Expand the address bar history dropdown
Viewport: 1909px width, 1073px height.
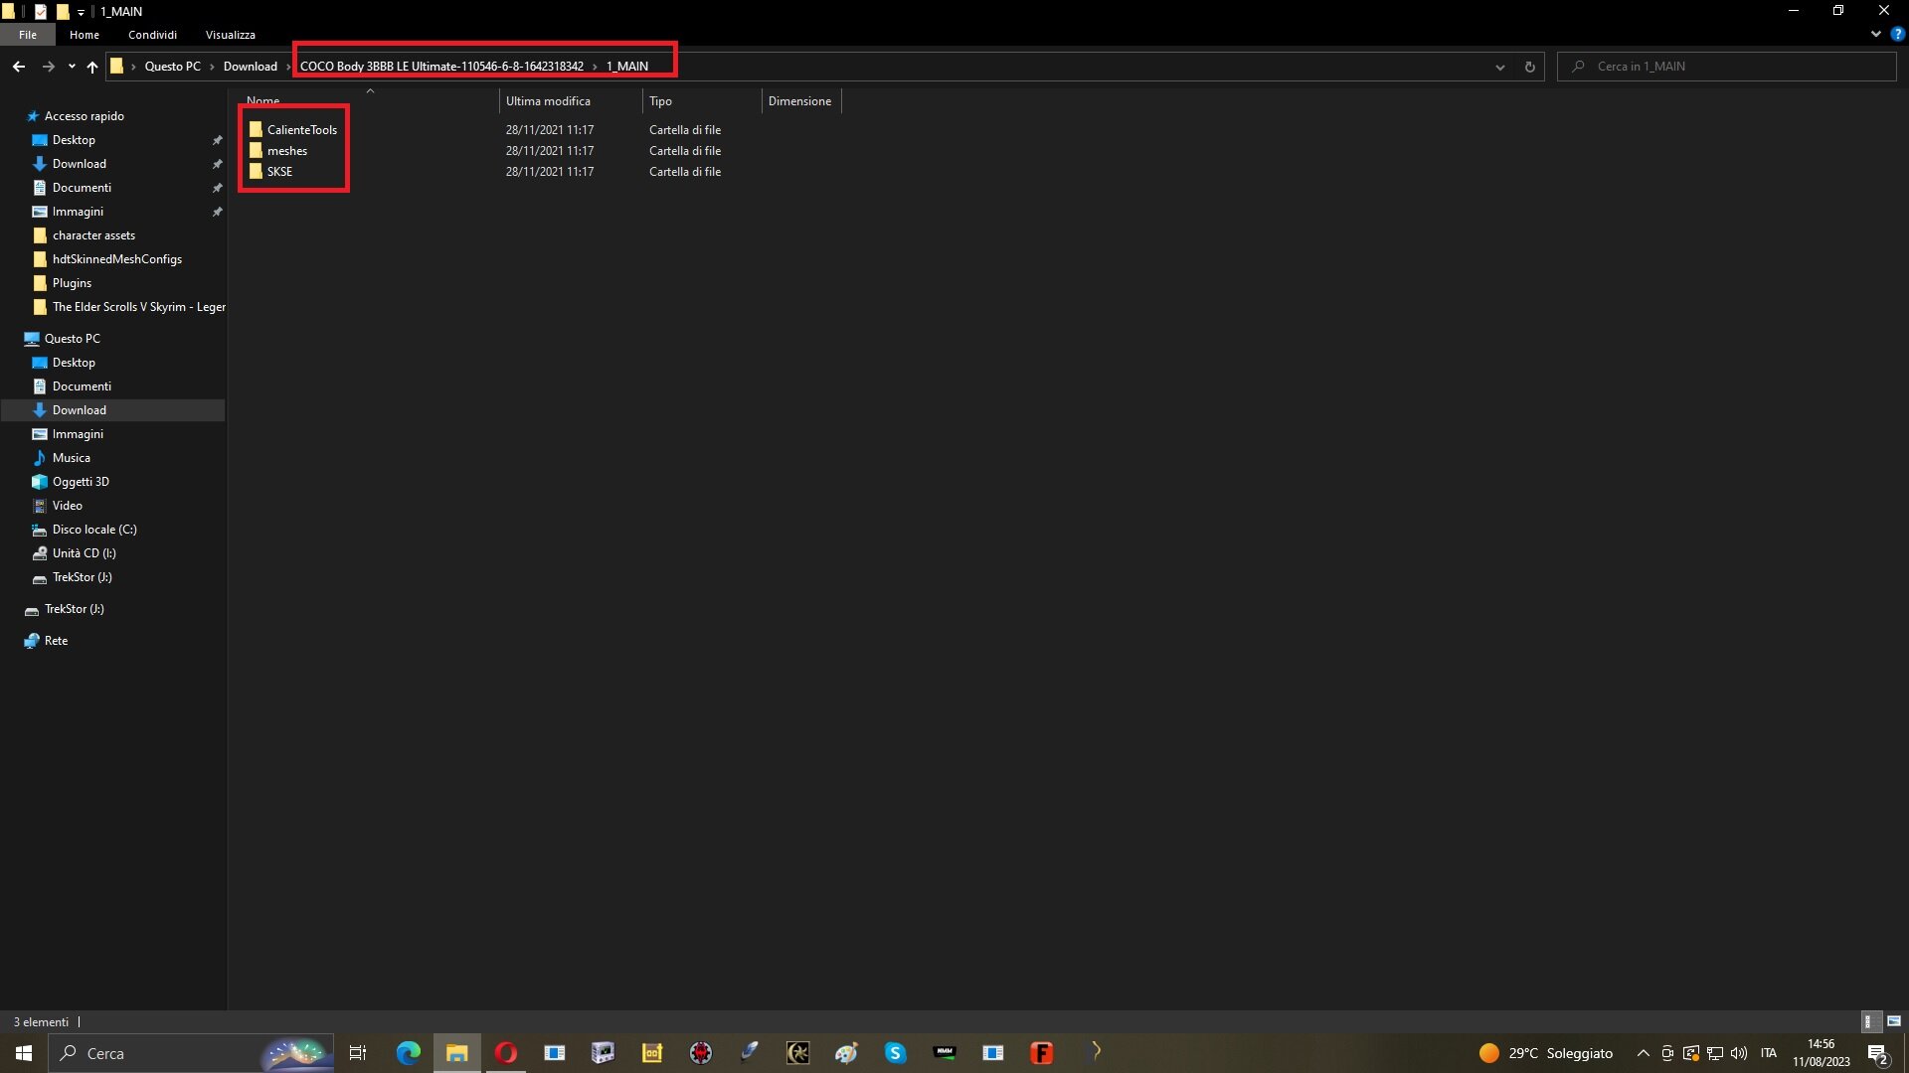tap(1499, 67)
